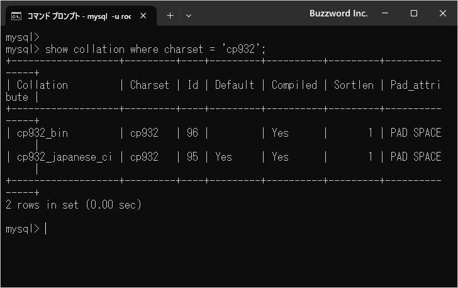Screen dimensions: 458x288
Task: Close the mysql Command Prompt tab
Action: [x=145, y=16]
